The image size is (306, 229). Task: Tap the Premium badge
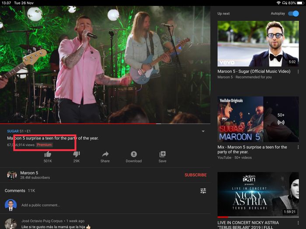point(44,145)
